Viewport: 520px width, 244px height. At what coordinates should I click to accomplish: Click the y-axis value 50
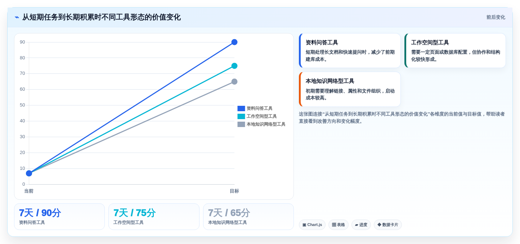click(x=22, y=105)
